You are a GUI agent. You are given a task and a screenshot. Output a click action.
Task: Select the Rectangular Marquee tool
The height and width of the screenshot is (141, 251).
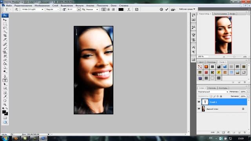(5, 24)
